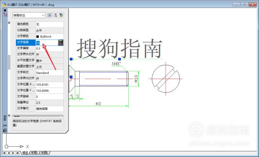Click the large 搜狗指南 dimension text

[x=120, y=48]
